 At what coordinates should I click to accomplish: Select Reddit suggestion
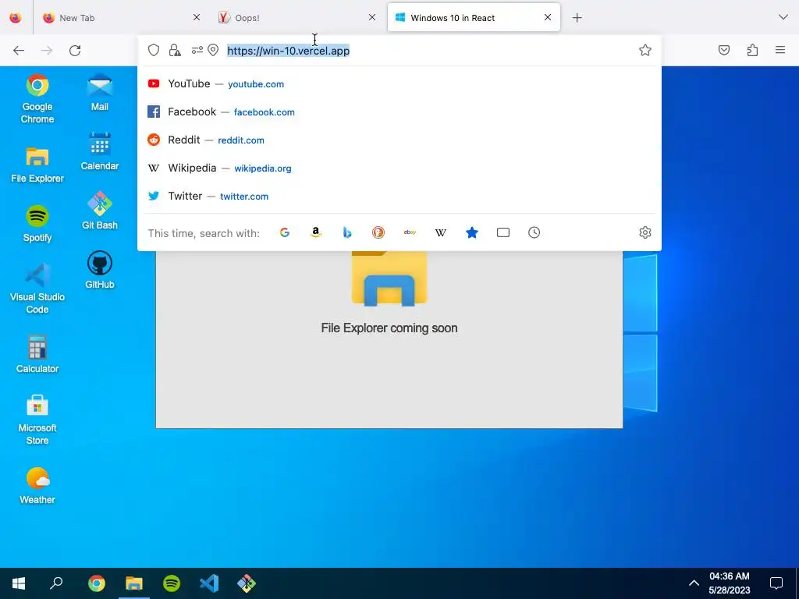pos(399,140)
